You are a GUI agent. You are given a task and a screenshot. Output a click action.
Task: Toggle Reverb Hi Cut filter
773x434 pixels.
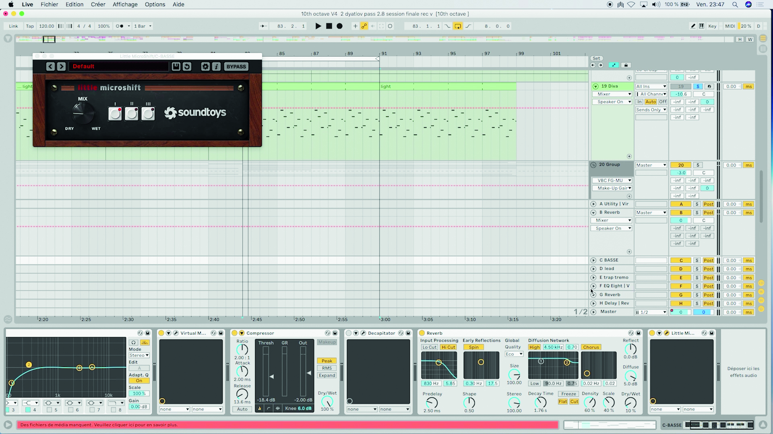point(448,347)
